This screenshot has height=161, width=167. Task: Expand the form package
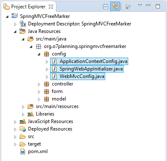39,92
